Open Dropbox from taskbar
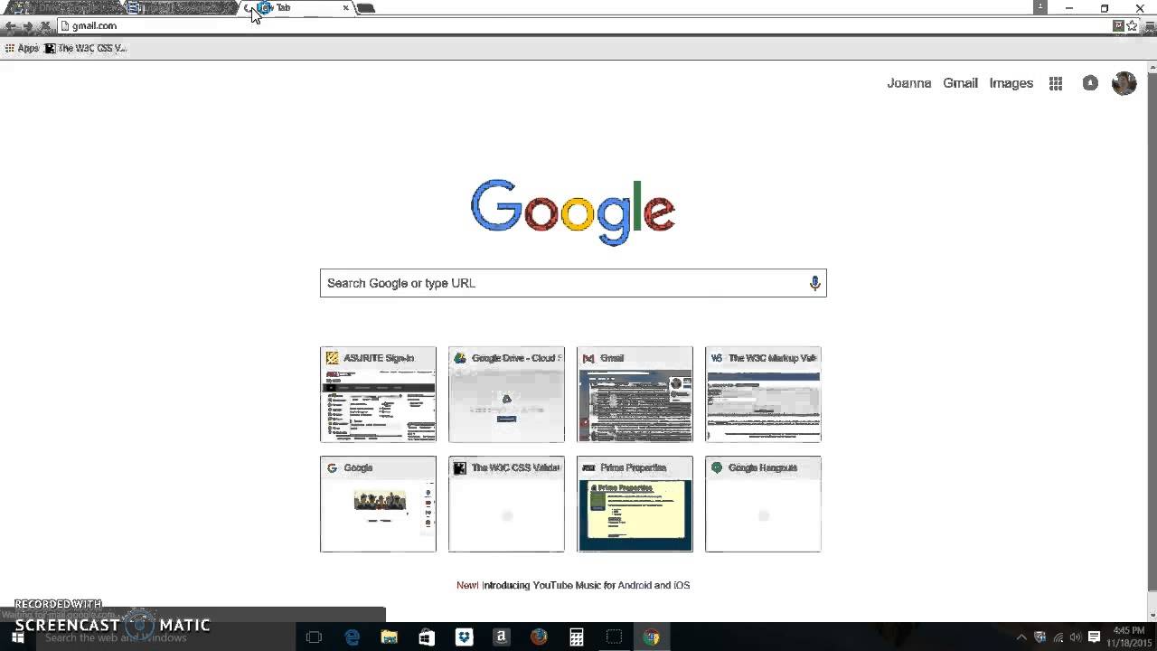The width and height of the screenshot is (1157, 651). point(464,637)
